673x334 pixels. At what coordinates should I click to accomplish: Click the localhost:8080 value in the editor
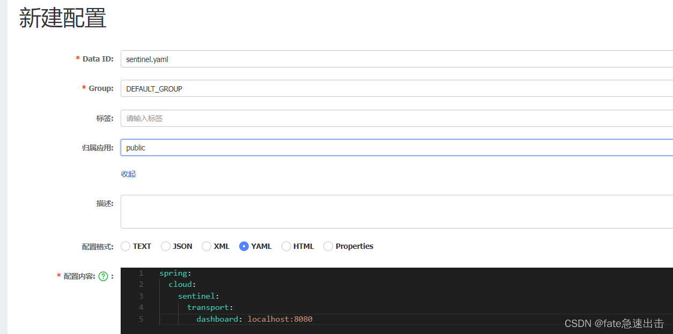pyautogui.click(x=280, y=319)
